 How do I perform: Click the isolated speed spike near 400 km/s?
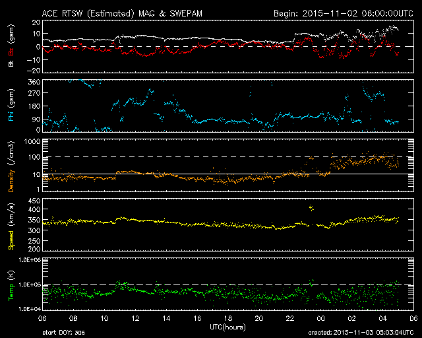point(311,207)
